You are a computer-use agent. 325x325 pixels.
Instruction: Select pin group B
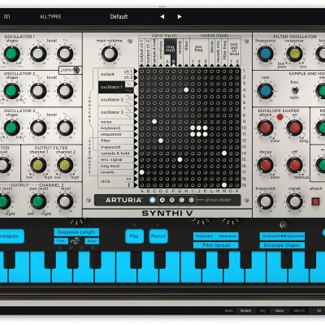pos(172,200)
